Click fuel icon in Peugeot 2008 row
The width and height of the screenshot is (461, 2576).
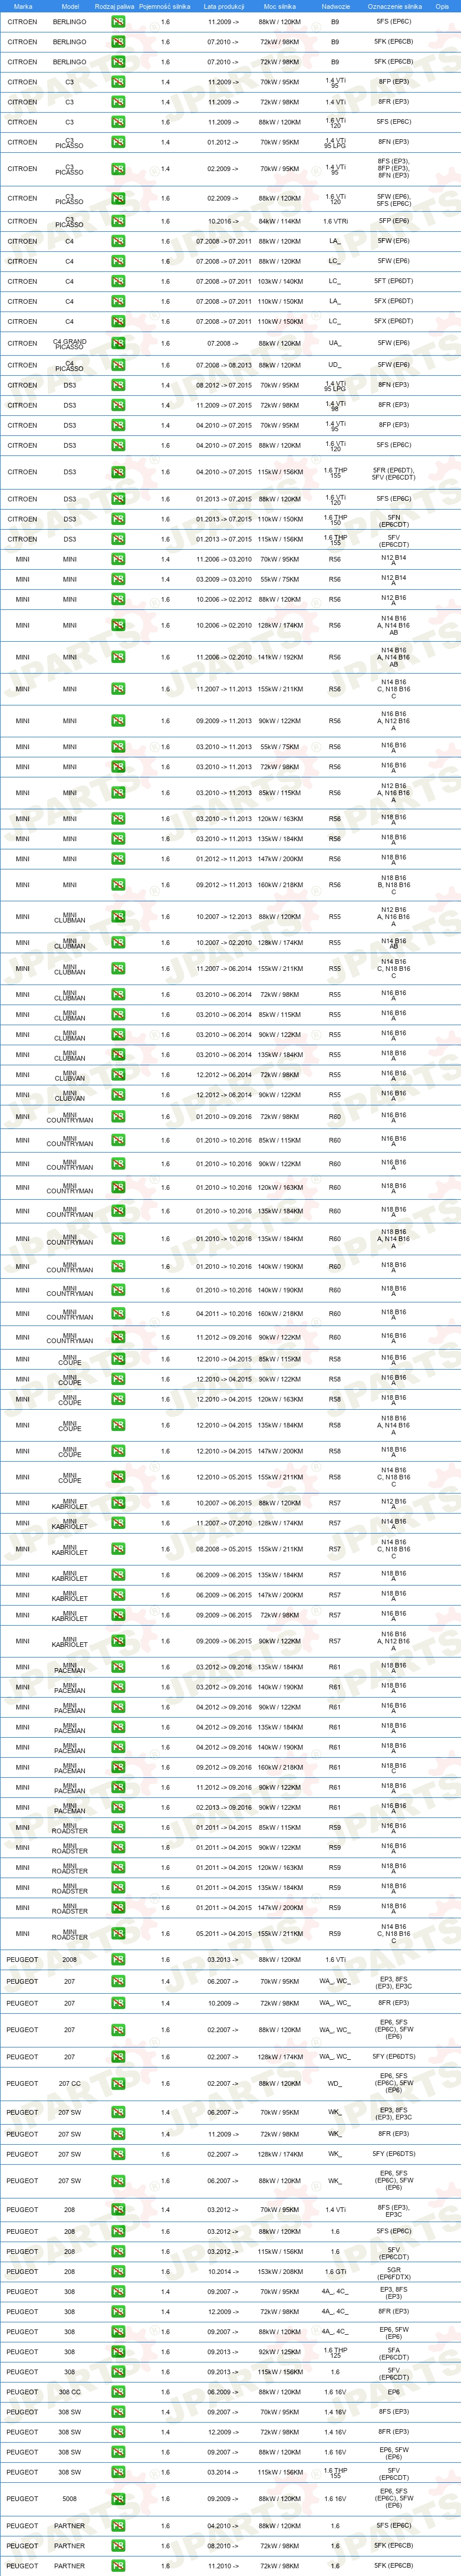click(x=118, y=1959)
